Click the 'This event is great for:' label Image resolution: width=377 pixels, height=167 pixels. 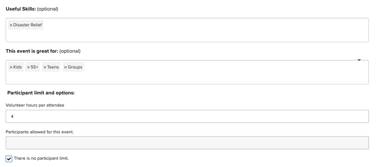tap(32, 51)
